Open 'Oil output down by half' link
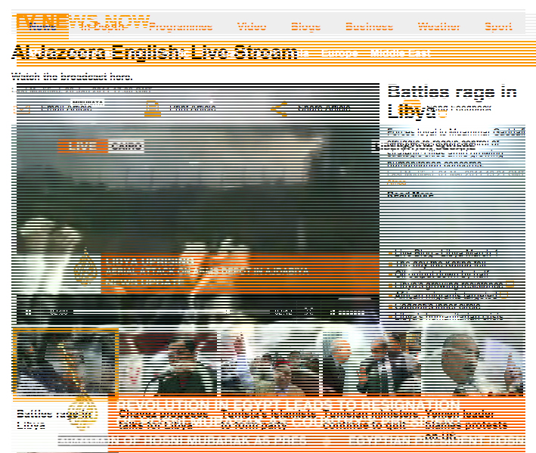Image resolution: width=536 pixels, height=453 pixels. coord(442,275)
